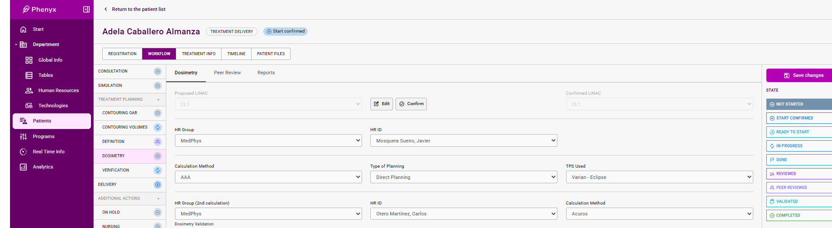832x228 pixels.
Task: Click the Real Time Info icon
Action: [x=23, y=152]
